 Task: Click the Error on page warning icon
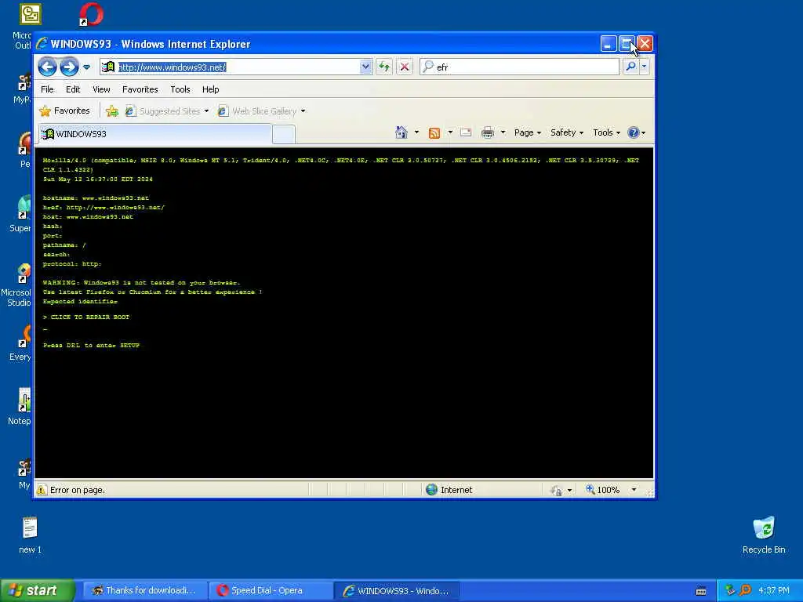[42, 490]
